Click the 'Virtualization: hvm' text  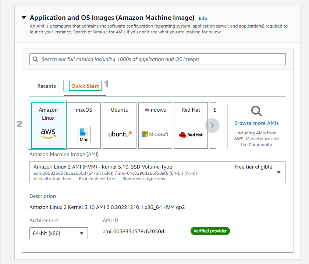52,179
